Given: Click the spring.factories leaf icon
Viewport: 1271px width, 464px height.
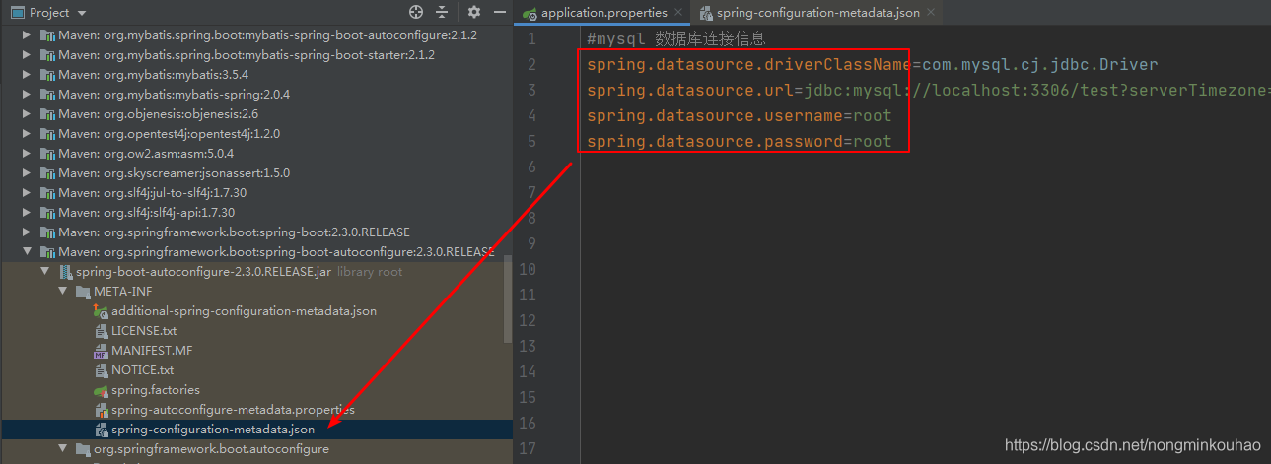Looking at the screenshot, I should pos(101,389).
